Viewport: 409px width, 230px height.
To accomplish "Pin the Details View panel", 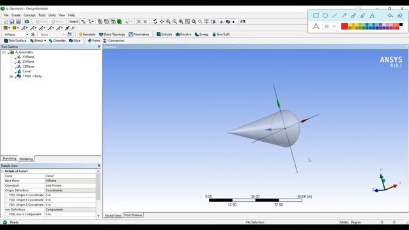I will 99,165.
